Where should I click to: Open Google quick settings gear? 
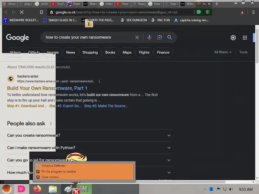(233, 38)
